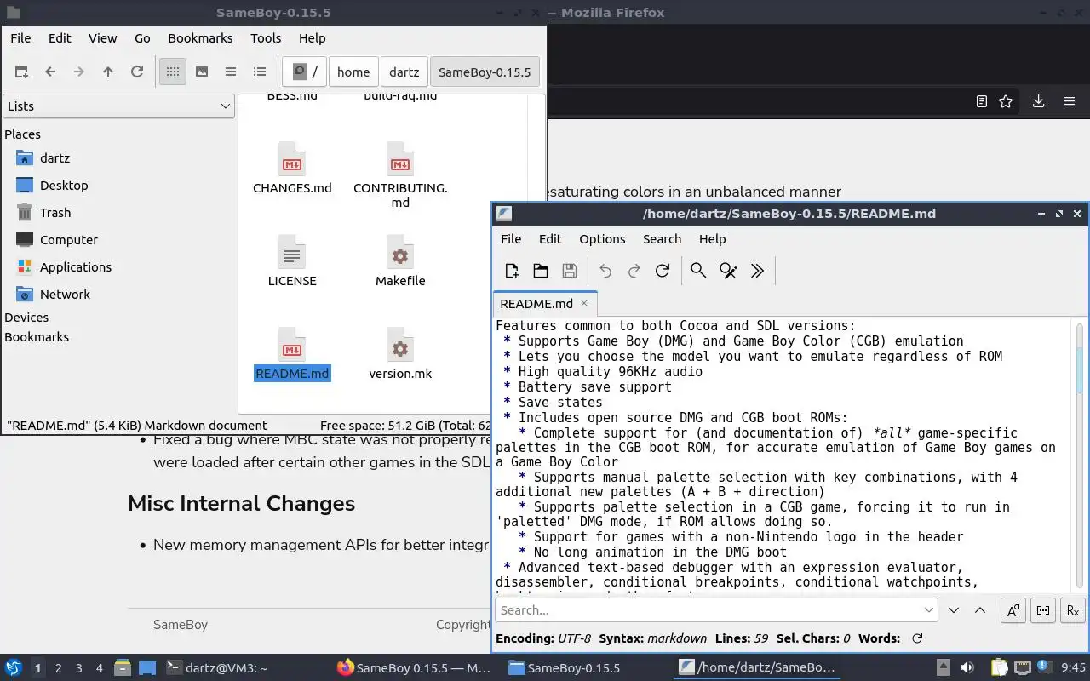Open the Tools menu in file manager

[x=266, y=38]
